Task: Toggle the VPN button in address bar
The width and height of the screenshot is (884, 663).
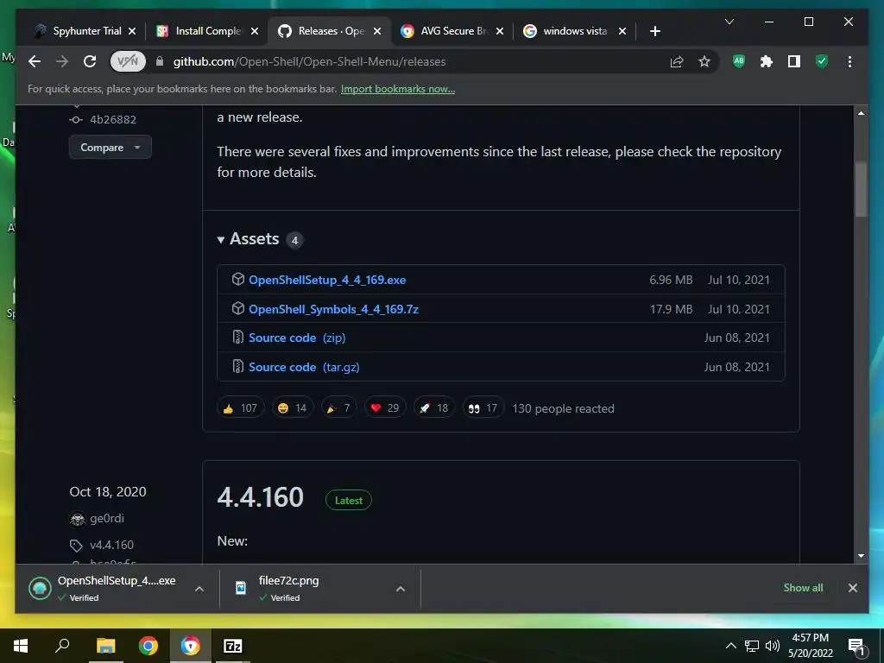Action: [x=128, y=61]
